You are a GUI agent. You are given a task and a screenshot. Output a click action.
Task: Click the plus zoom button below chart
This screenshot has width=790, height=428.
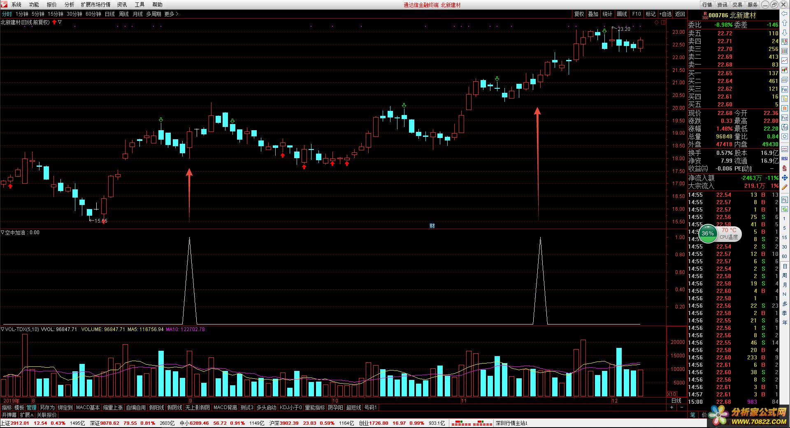[x=671, y=407]
